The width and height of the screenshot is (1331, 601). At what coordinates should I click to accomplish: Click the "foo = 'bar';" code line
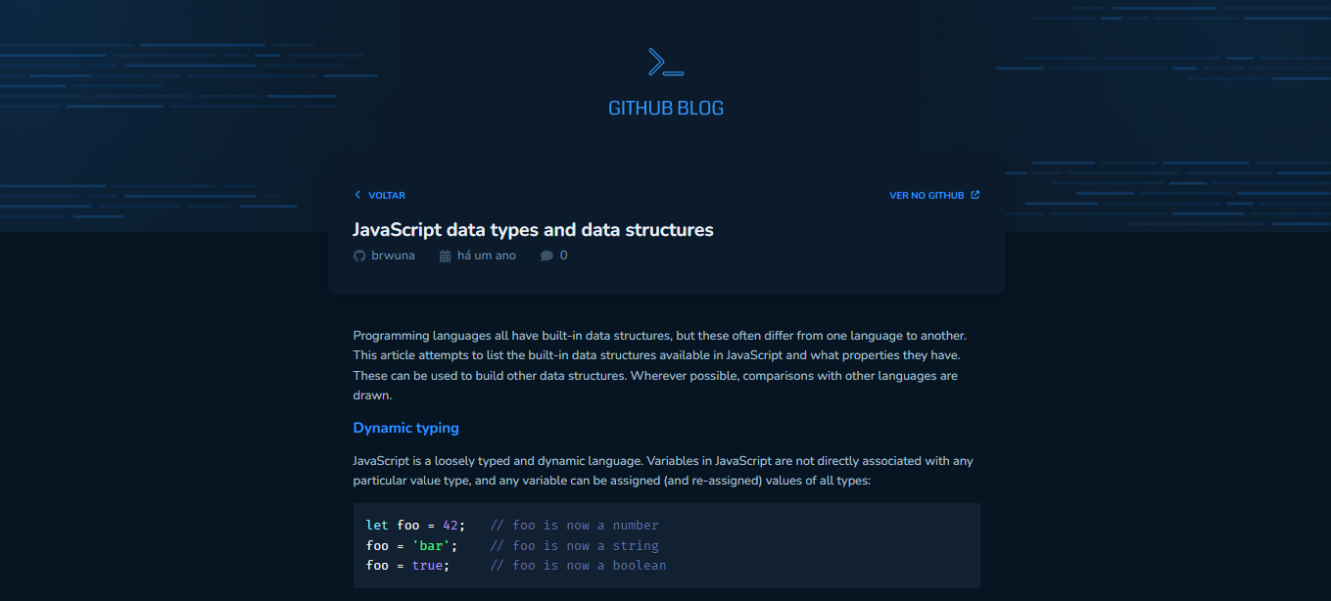[x=411, y=545]
